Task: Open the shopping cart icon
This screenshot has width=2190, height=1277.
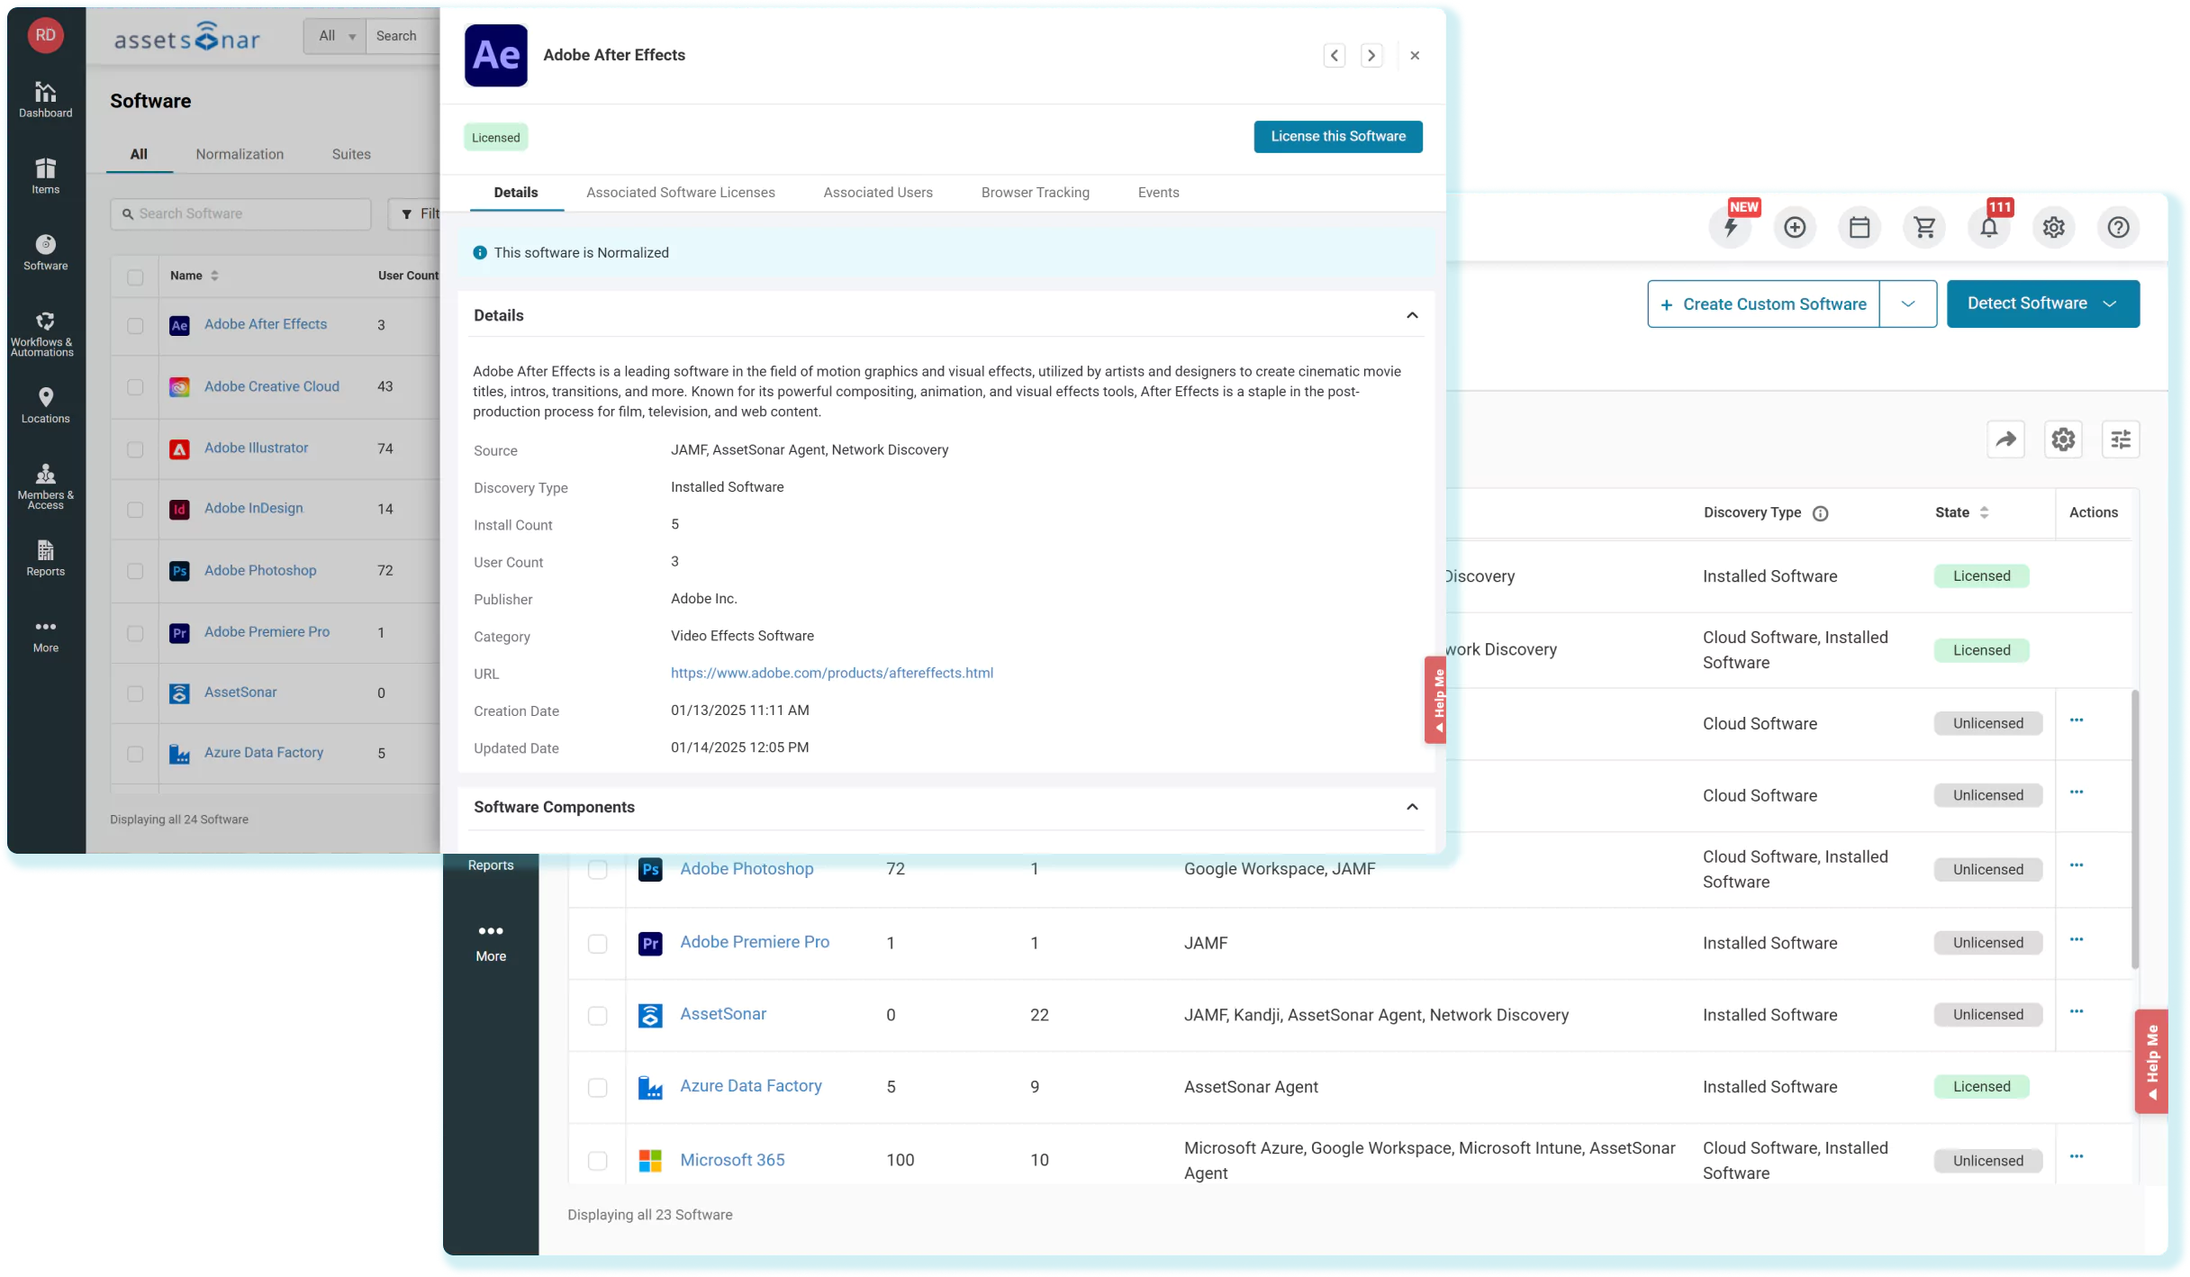Action: click(x=1924, y=227)
